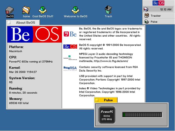Click the large BeOS banner logo
The image size is (175, 131).
click(35, 34)
